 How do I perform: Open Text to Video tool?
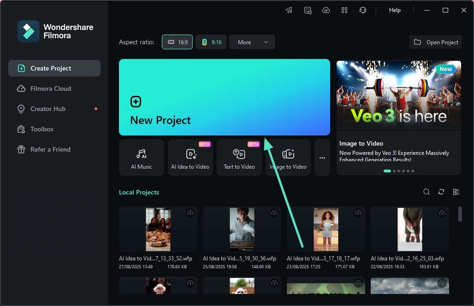pos(239,158)
